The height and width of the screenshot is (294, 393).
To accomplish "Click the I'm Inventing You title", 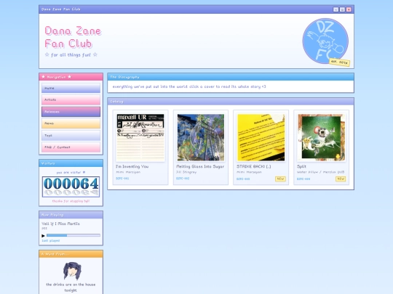I will pos(132,166).
